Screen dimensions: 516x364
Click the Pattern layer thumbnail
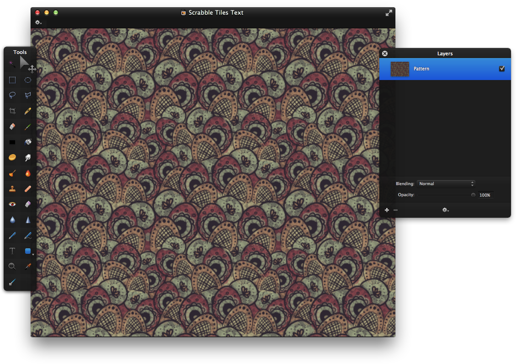pos(399,69)
